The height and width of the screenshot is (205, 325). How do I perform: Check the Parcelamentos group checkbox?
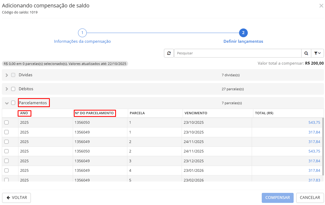click(x=13, y=103)
